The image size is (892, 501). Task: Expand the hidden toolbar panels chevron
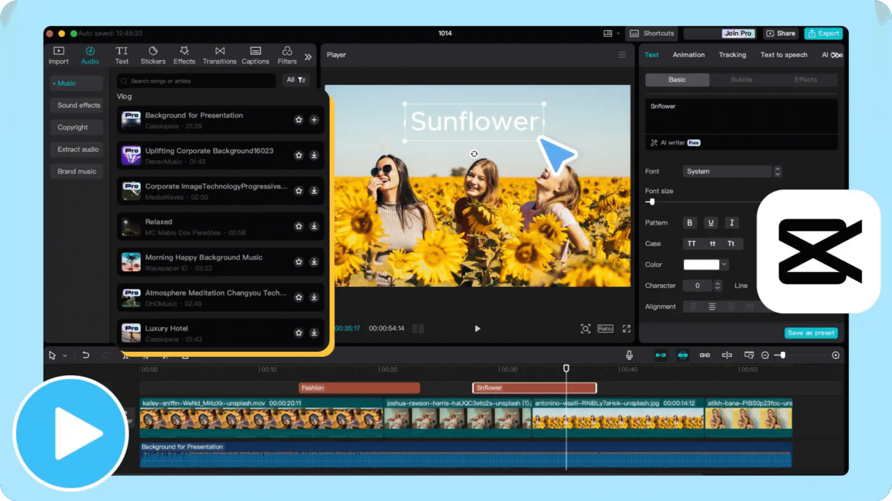point(308,57)
